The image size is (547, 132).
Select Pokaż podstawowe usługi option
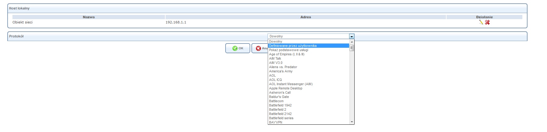coord(309,50)
